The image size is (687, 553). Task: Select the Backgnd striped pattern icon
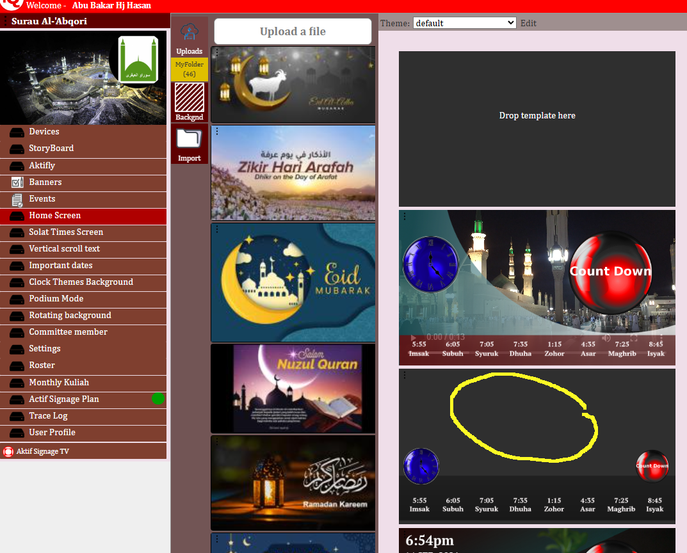point(190,98)
